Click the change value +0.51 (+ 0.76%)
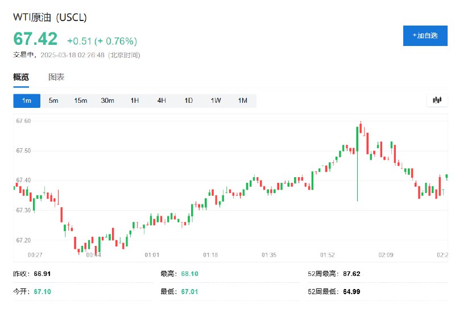 [102, 41]
